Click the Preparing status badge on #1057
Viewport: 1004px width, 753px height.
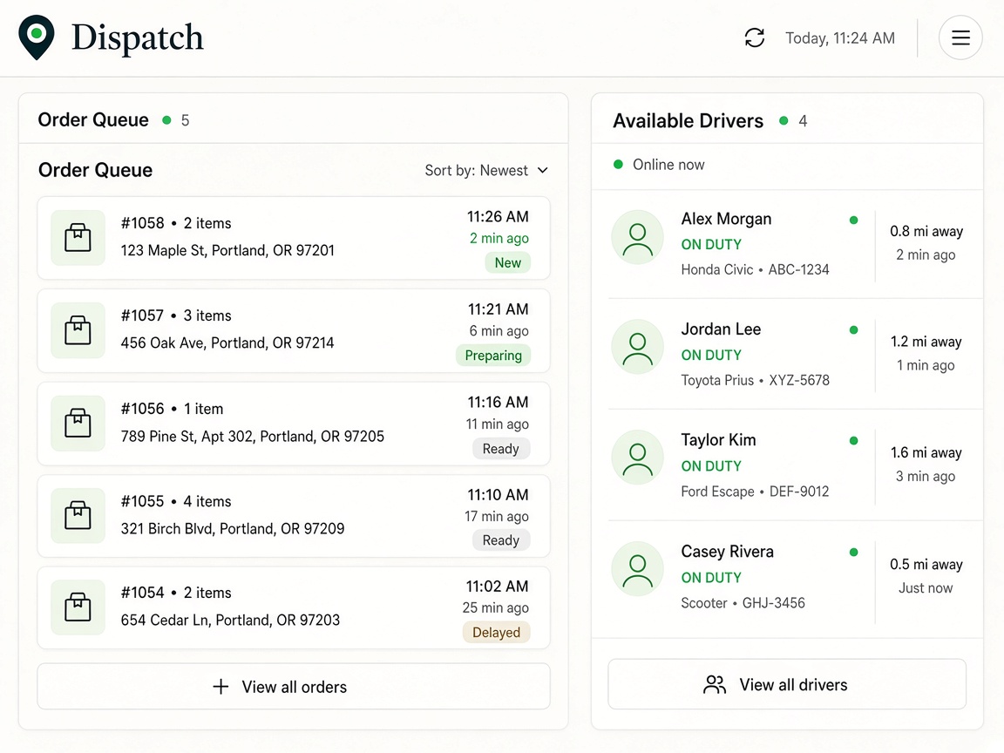pyautogui.click(x=493, y=356)
